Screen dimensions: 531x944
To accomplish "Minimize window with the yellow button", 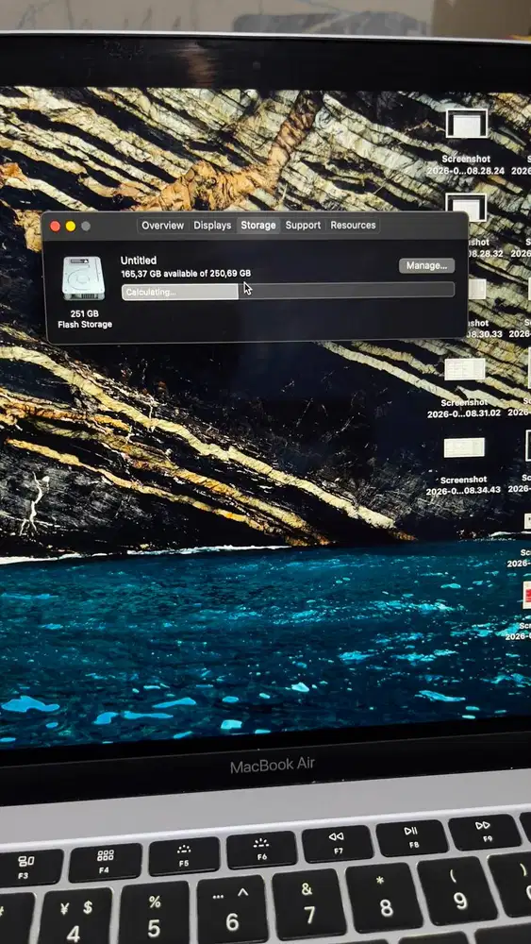I will tap(71, 226).
